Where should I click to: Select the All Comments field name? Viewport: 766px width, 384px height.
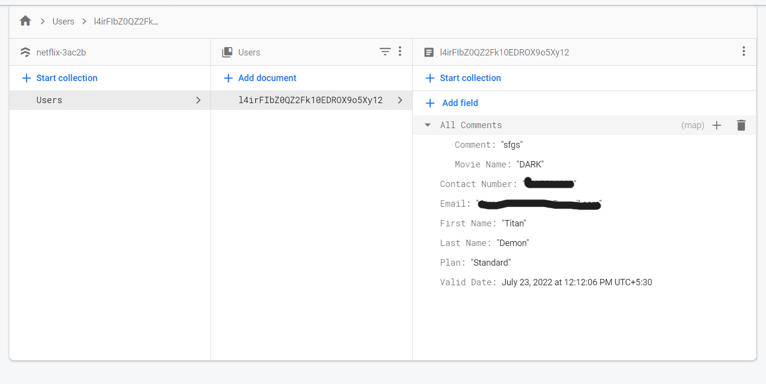471,125
